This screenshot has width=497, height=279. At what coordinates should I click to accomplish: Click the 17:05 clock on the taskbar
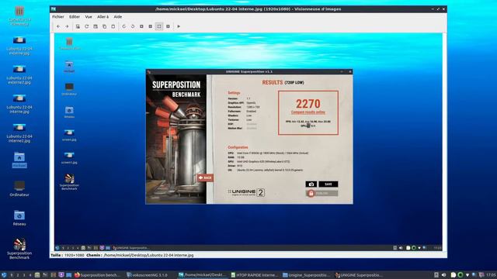[x=491, y=275]
